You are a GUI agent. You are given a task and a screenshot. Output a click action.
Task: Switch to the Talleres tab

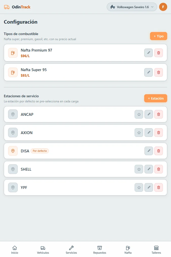156,250
